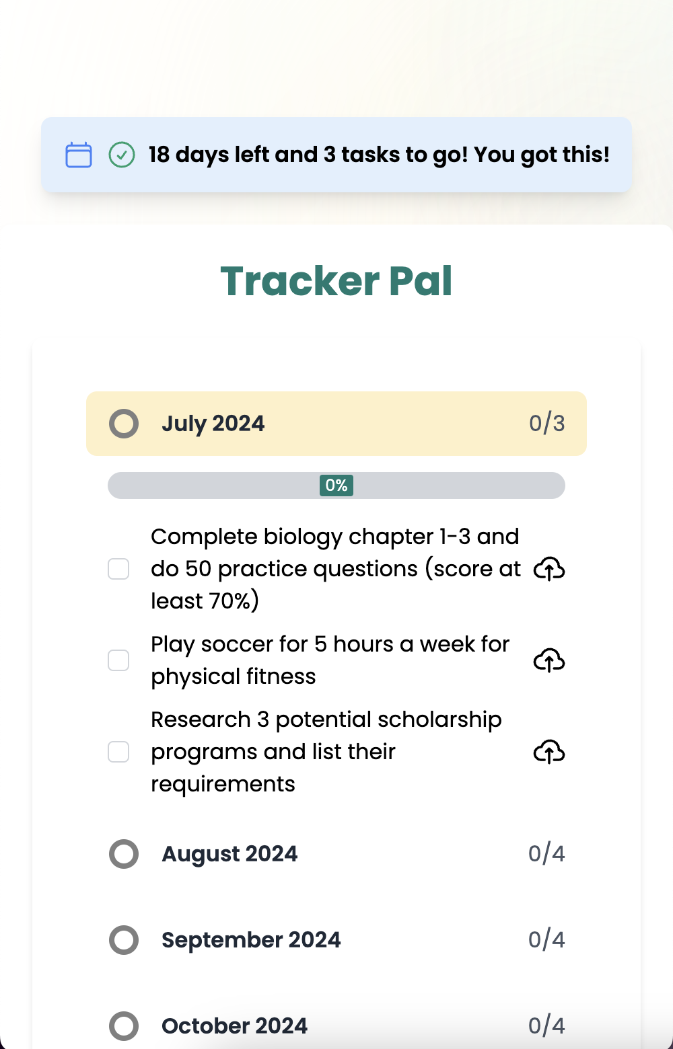Expand the September 2024 section

point(336,940)
